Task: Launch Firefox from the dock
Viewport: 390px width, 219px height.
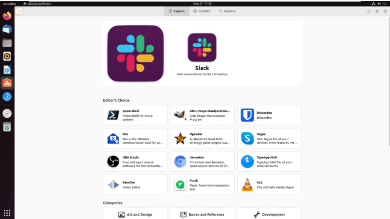Action: [x=7, y=16]
